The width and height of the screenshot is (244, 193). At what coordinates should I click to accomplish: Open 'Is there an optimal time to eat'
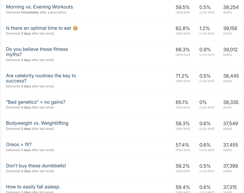pyautogui.click(x=38, y=28)
